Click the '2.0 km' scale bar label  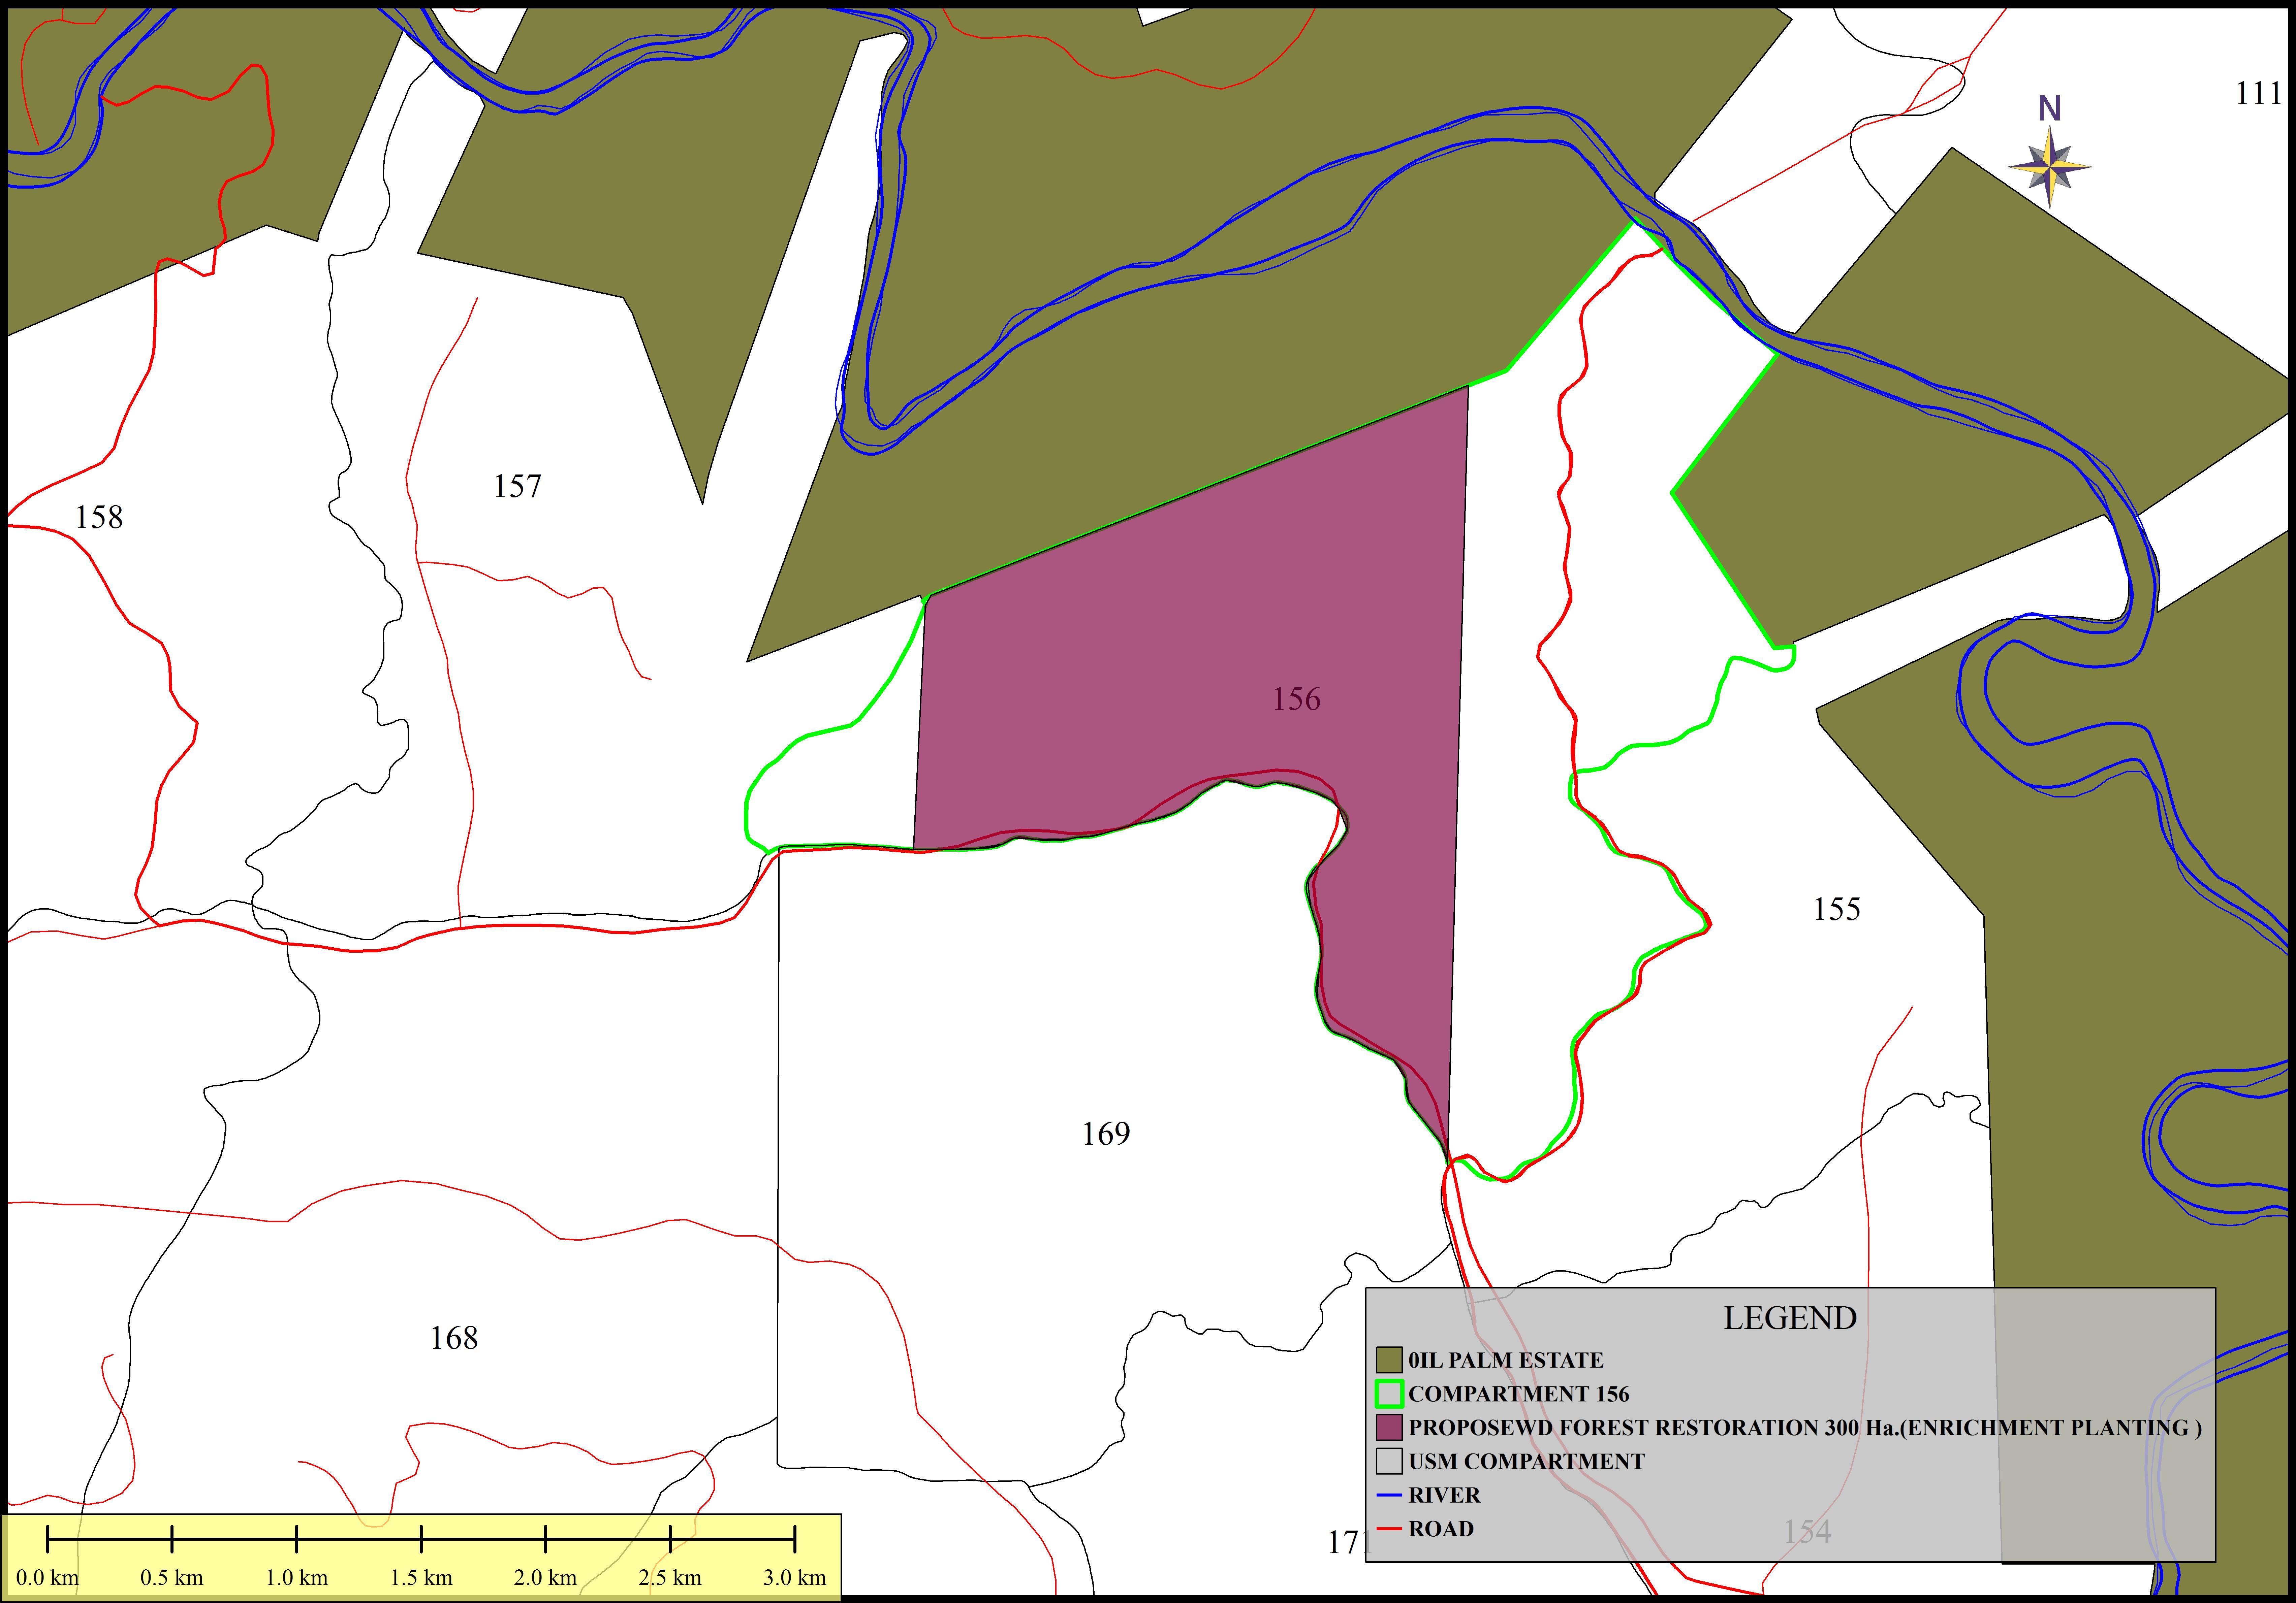(546, 1578)
